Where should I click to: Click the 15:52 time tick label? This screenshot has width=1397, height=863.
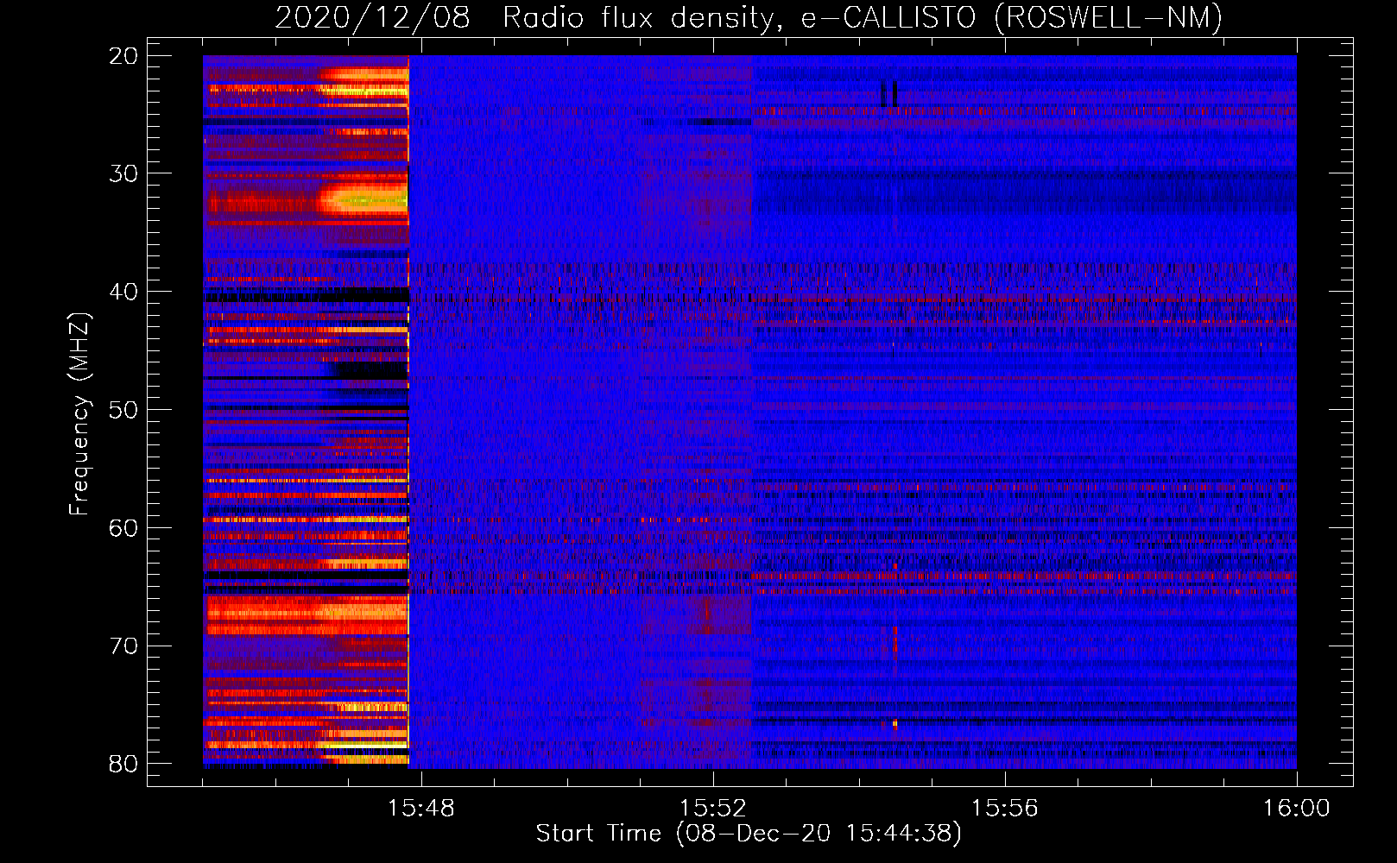[713, 809]
